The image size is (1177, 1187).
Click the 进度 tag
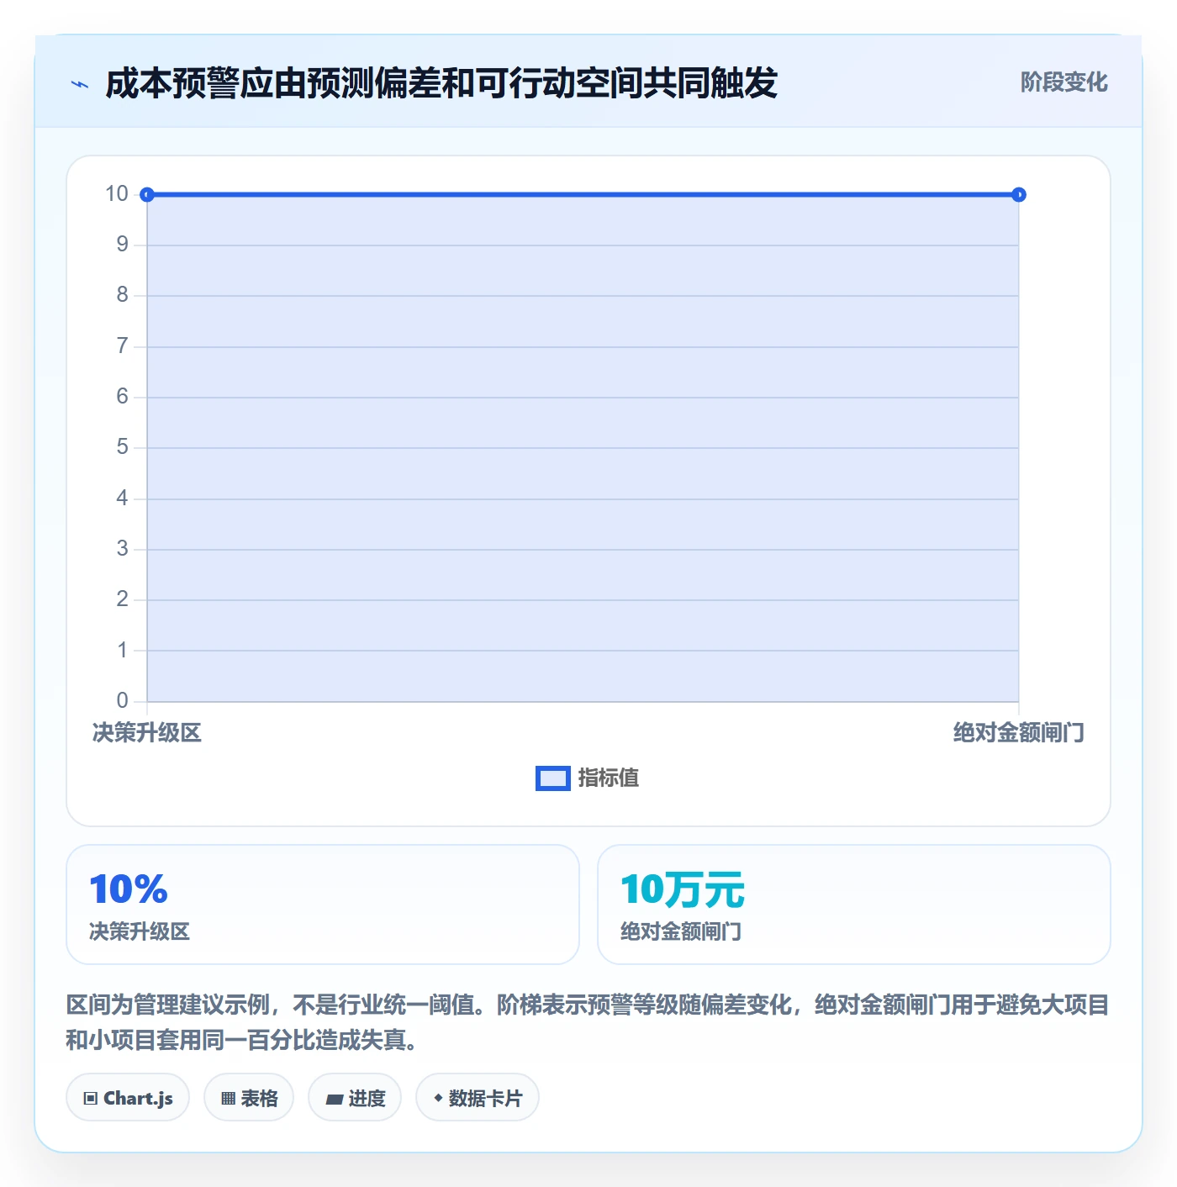click(355, 1097)
